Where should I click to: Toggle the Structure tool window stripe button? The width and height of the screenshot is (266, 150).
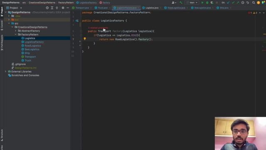coord(2,135)
